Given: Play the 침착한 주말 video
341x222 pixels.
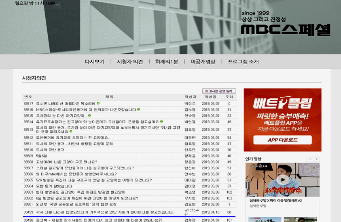Looking at the screenshot, I should point(282,180).
